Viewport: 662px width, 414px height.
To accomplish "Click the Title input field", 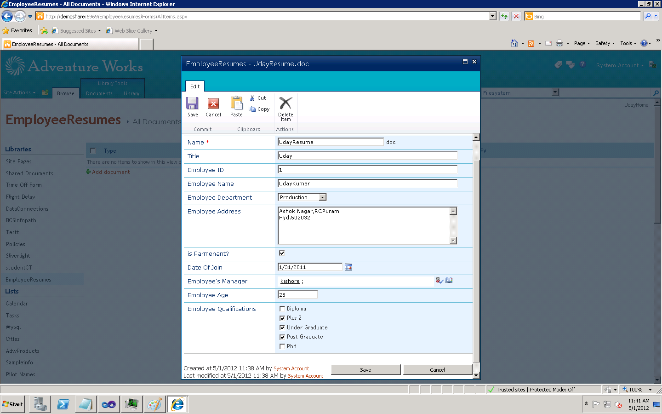I will pos(367,156).
